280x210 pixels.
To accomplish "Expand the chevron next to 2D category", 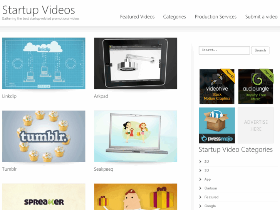I will [x=200, y=161].
